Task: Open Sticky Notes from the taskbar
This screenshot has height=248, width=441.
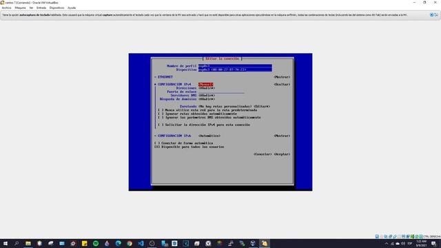Action: (x=84, y=243)
